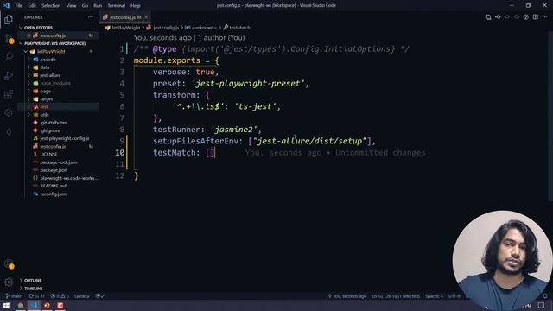Viewport: 553px width, 311px height.
Task: Open package.json file
Action: click(x=54, y=170)
